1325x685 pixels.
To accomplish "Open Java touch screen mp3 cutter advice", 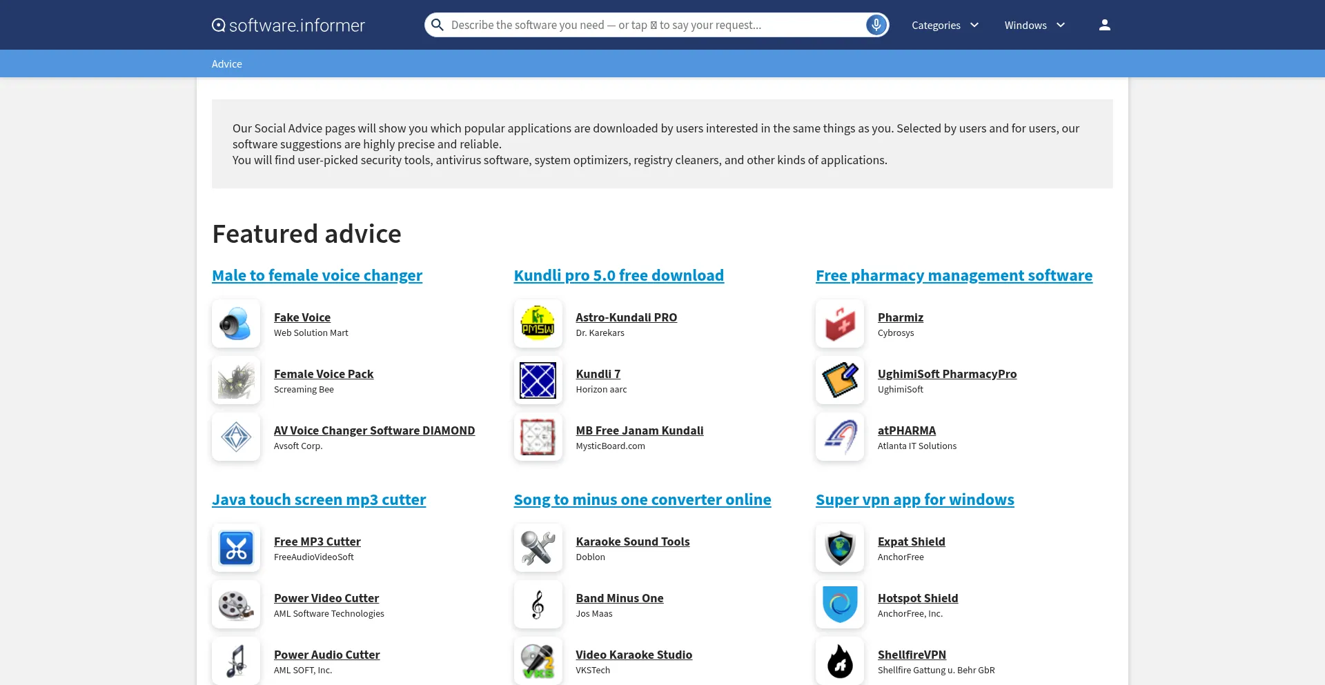I will click(x=319, y=499).
